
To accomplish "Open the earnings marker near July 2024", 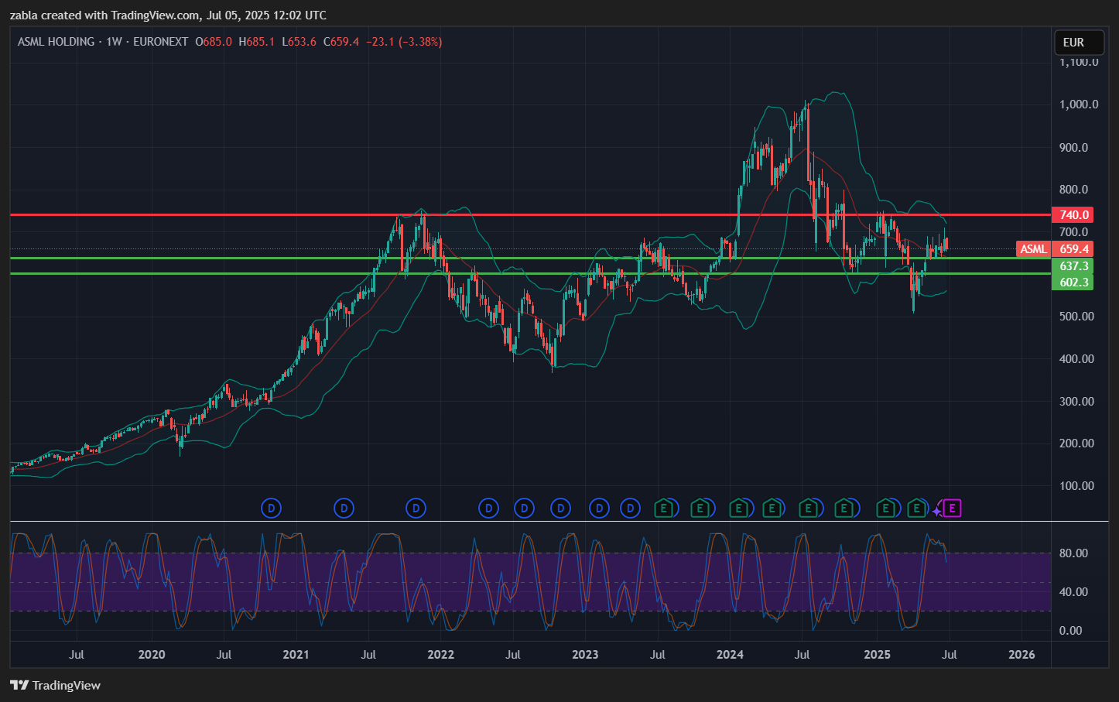I will tap(809, 509).
